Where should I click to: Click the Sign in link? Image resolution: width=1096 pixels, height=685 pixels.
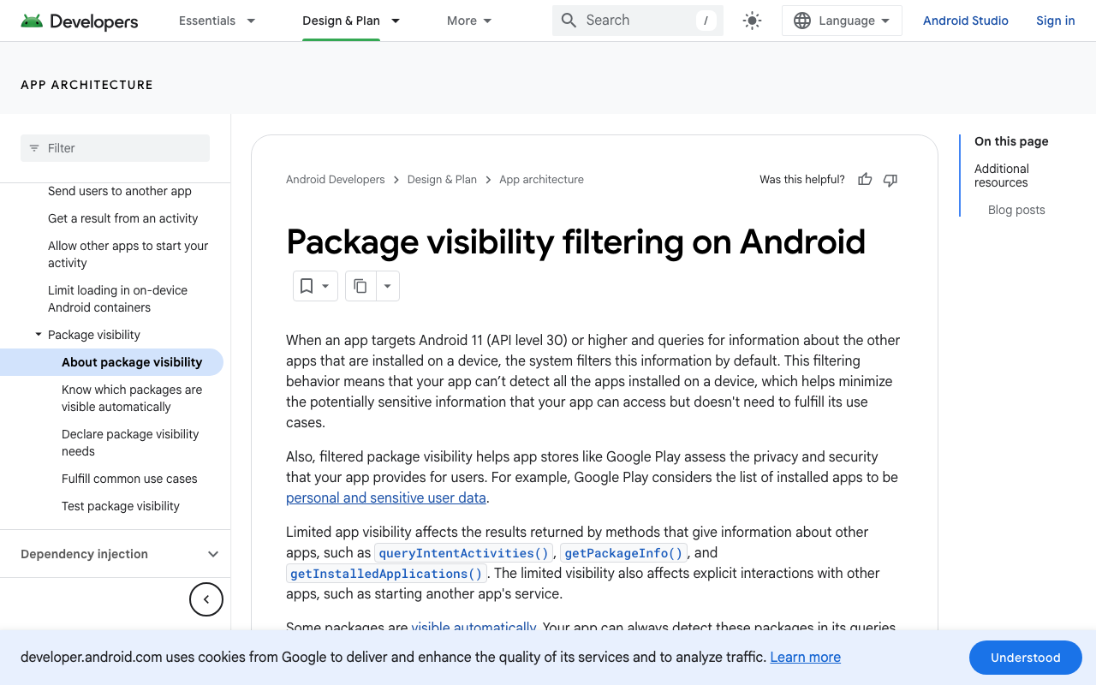pos(1055,21)
